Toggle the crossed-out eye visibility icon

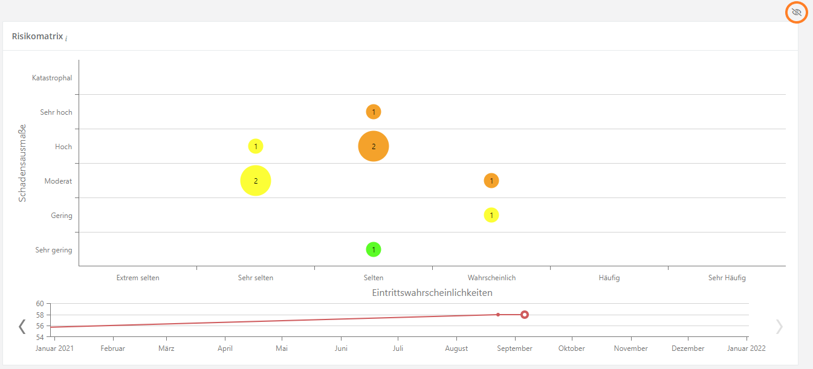point(796,12)
